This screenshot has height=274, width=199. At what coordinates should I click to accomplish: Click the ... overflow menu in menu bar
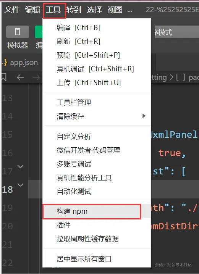[x=130, y=11]
